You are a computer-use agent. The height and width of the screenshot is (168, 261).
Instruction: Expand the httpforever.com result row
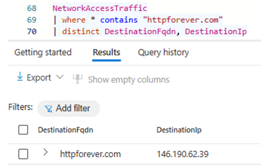tap(46, 152)
